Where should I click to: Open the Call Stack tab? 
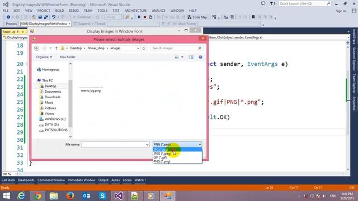pos(8,180)
